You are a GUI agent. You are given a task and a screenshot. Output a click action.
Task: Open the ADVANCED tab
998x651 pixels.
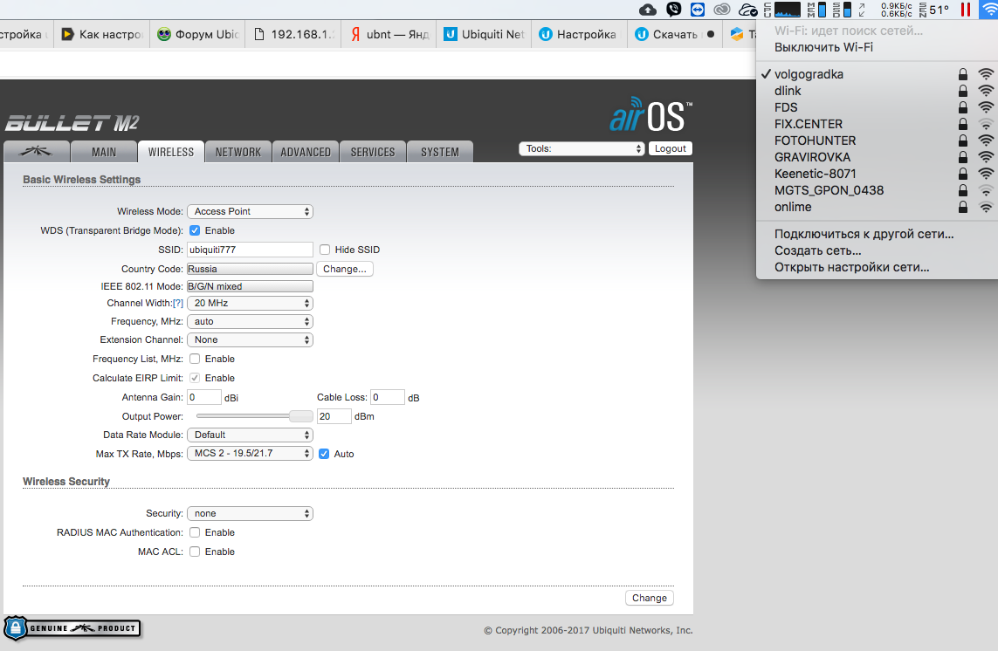pos(306,152)
